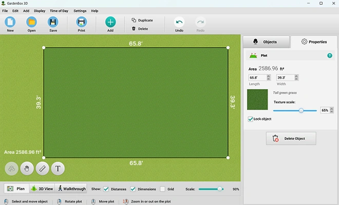The height and width of the screenshot is (205, 339).
Task: Change Texture scale percentage stepper
Action: pyautogui.click(x=332, y=110)
